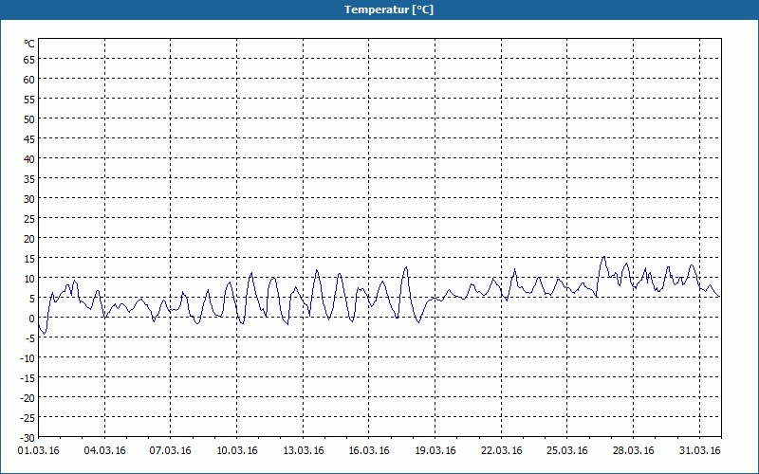This screenshot has height=474, width=759.
Task: Select the 25 y-axis value
Action: 29,219
